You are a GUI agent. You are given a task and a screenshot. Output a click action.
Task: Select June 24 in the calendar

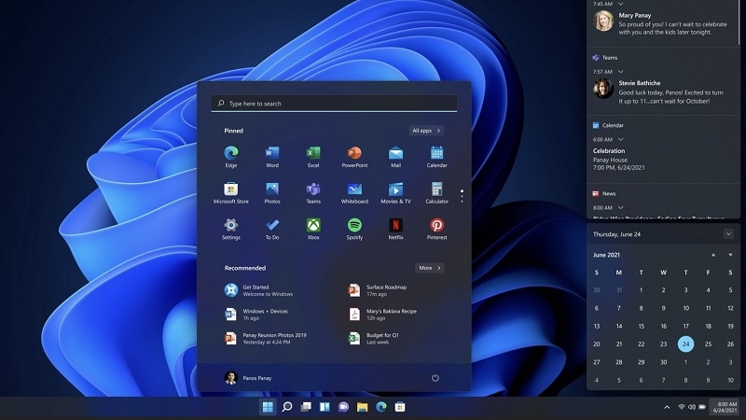[685, 343]
